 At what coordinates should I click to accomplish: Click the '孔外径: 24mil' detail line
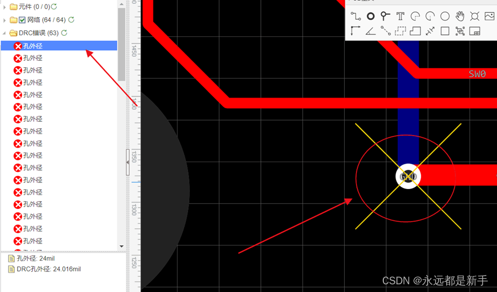pos(36,258)
